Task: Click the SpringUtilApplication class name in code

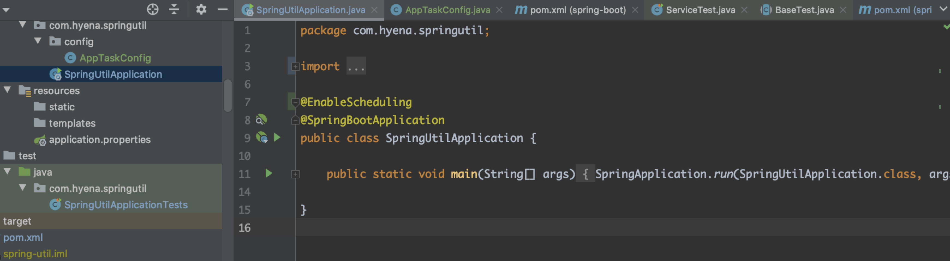Action: click(454, 138)
